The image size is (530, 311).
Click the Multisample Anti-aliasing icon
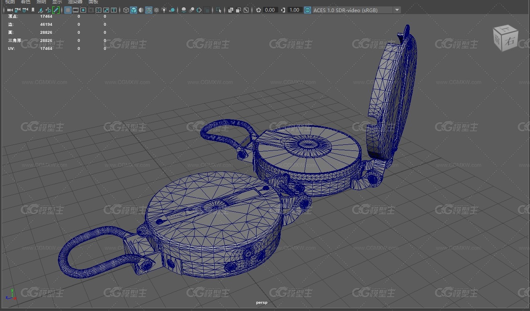[199, 10]
